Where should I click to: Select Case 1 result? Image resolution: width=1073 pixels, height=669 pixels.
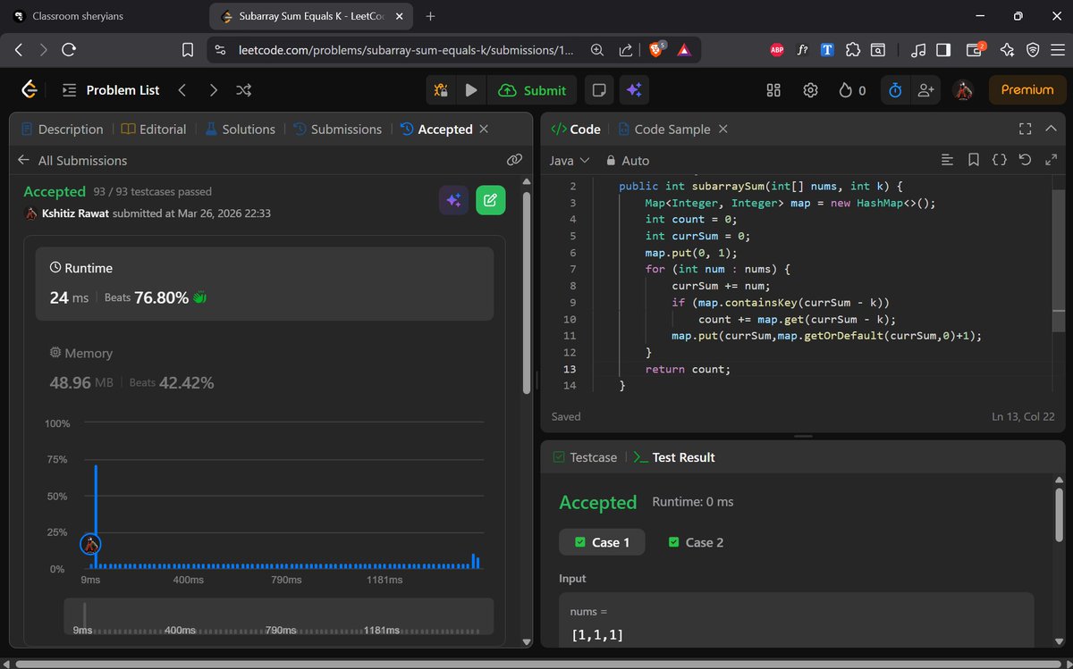[602, 542]
